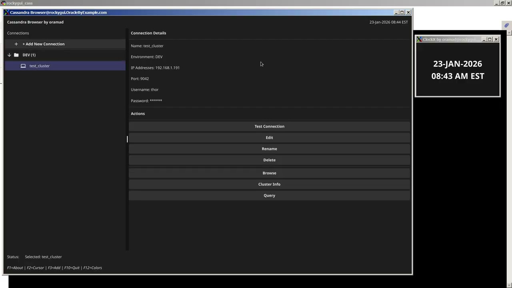Click the DEV (1) group label
Viewport: 512px width, 288px height.
click(29, 55)
